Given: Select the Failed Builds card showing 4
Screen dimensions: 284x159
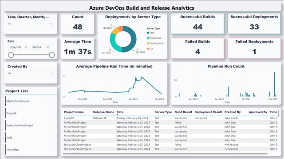Looking at the screenshot, I should pos(197,48).
